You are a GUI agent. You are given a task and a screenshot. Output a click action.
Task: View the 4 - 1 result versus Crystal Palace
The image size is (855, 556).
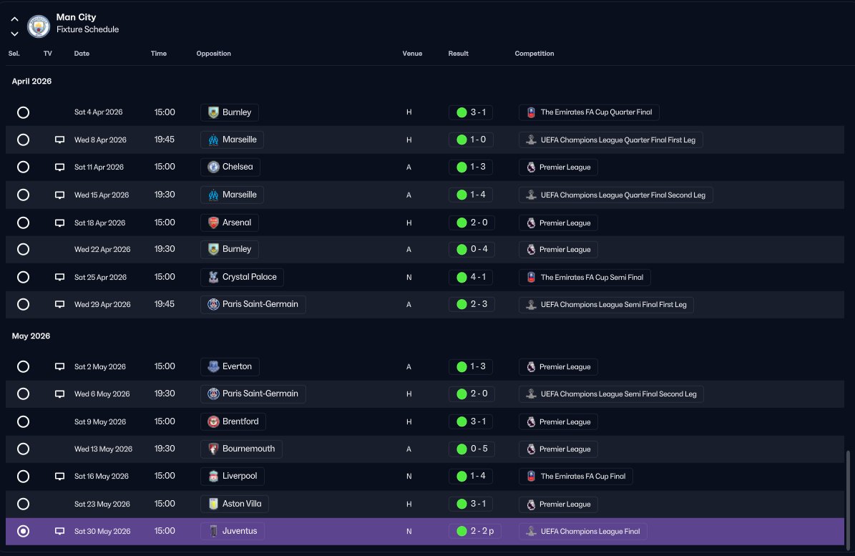pos(472,277)
